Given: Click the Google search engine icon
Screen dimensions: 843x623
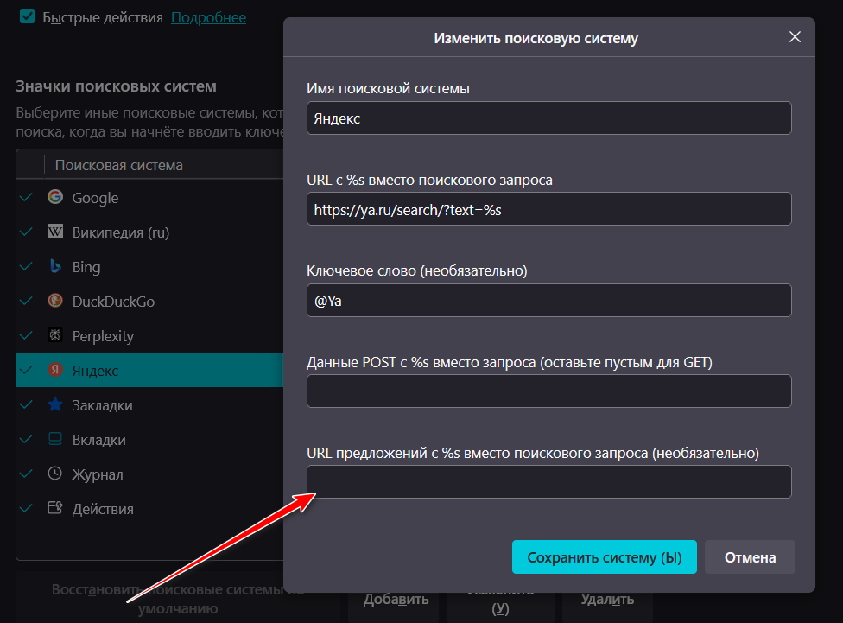Looking at the screenshot, I should [x=55, y=197].
